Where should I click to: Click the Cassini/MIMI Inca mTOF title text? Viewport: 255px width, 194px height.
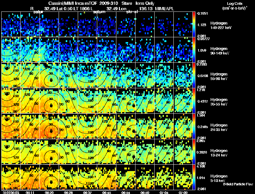pyautogui.click(x=73, y=3)
